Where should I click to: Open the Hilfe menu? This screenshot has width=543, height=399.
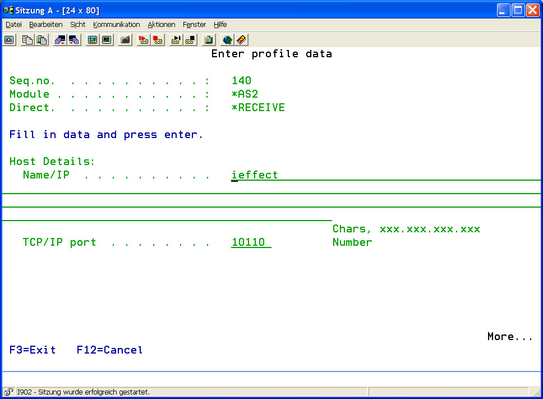(x=220, y=25)
